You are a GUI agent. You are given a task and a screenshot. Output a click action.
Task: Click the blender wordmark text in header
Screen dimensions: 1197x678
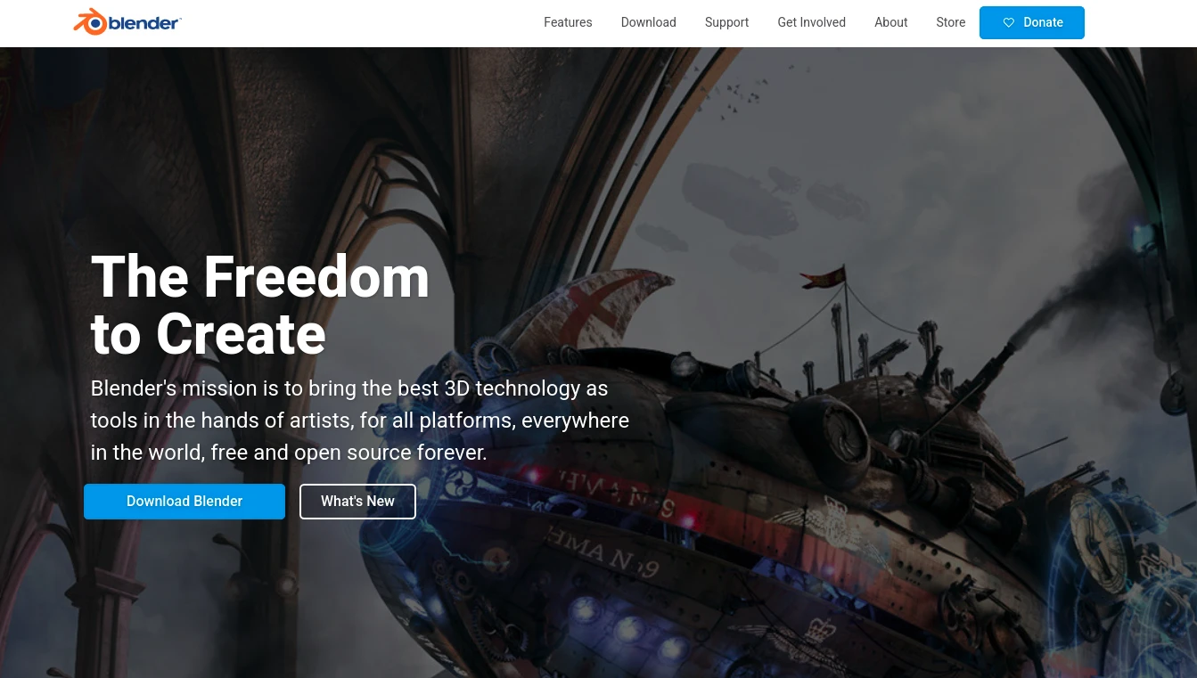tap(145, 23)
